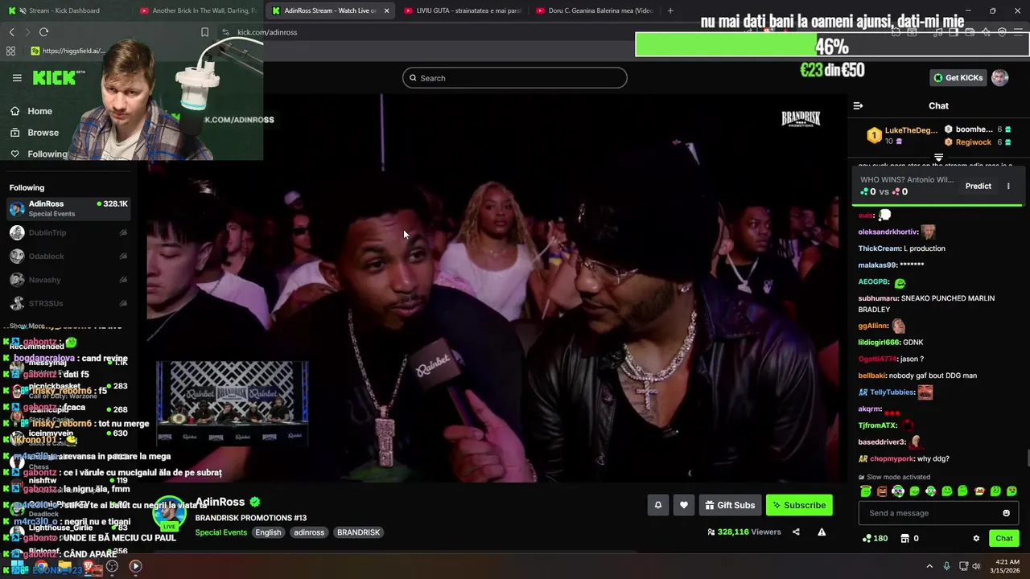Open the chat settings gear icon
This screenshot has height=579, width=1030.
(976, 539)
